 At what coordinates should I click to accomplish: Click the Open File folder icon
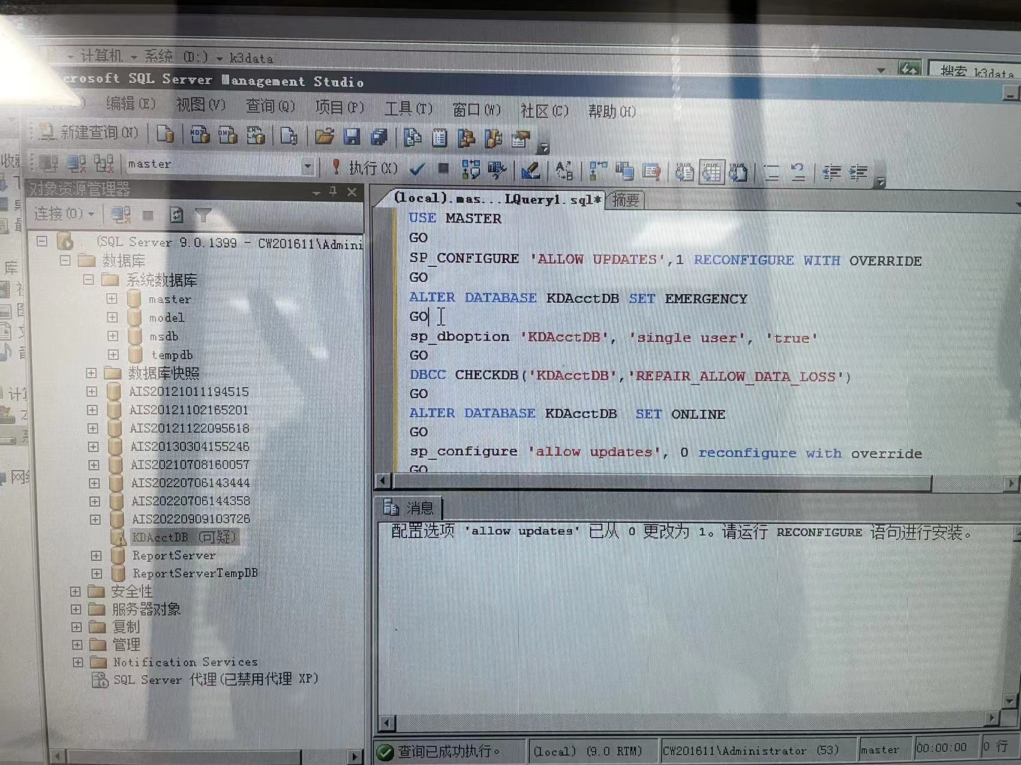(324, 137)
